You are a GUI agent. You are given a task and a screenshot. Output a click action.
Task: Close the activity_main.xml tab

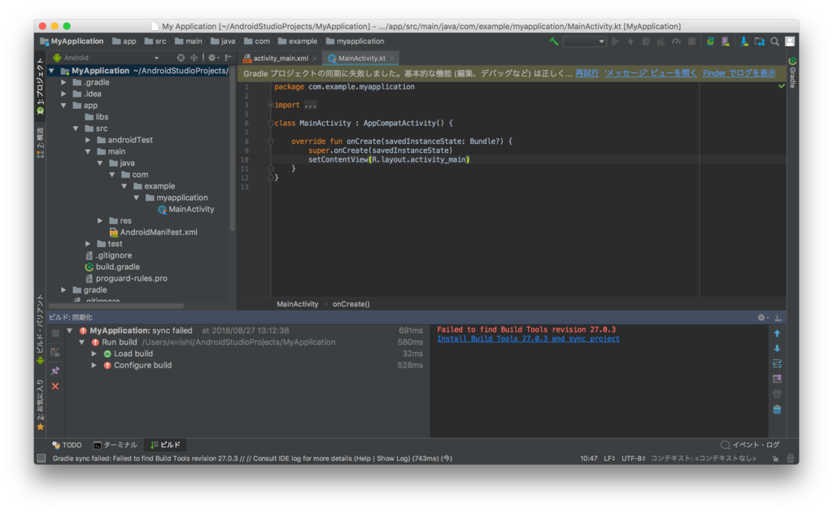[x=315, y=59]
